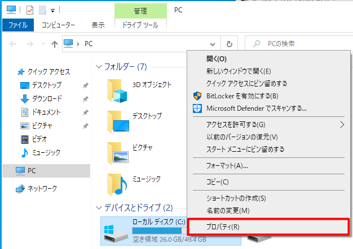Choose プロパティ(R) from the context menu
Image resolution: width=353 pixels, height=249 pixels.
coord(224,227)
